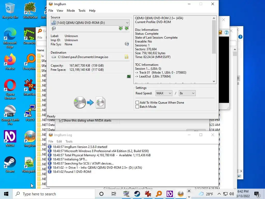Screen dimensions: 265x199
Task: Select log line 'Initialising SPTI...'
Action: coord(70,159)
